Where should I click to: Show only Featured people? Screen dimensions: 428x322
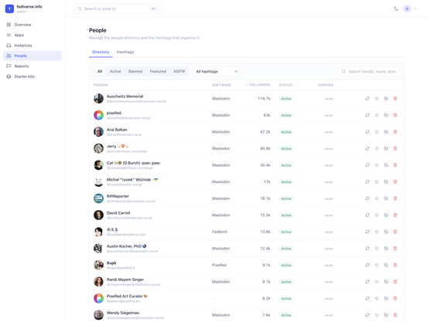tap(158, 71)
